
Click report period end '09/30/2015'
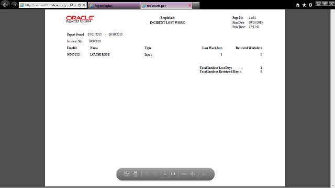[x=115, y=34]
